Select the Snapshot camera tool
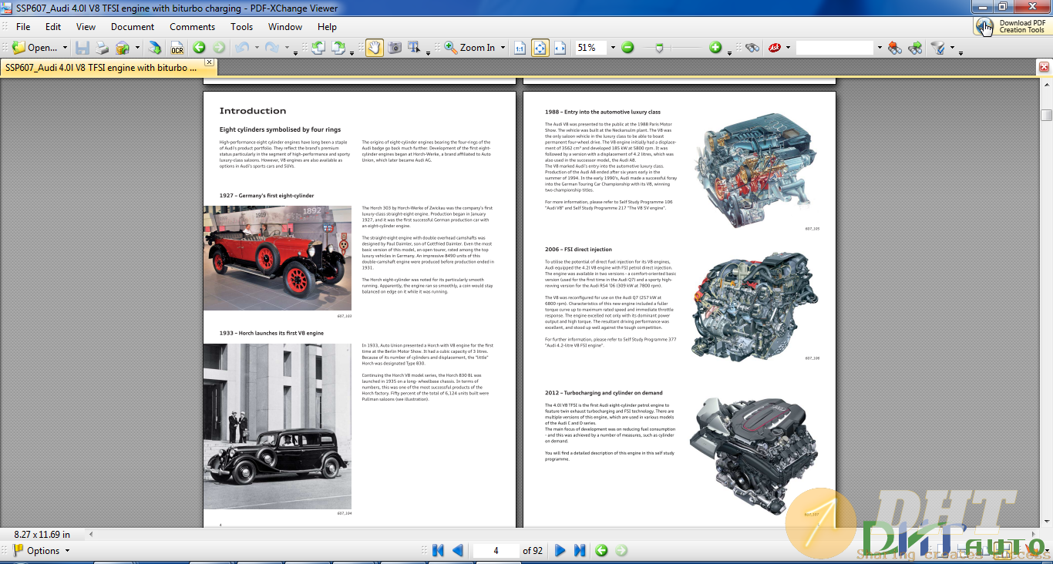The height and width of the screenshot is (564, 1053). (x=395, y=48)
